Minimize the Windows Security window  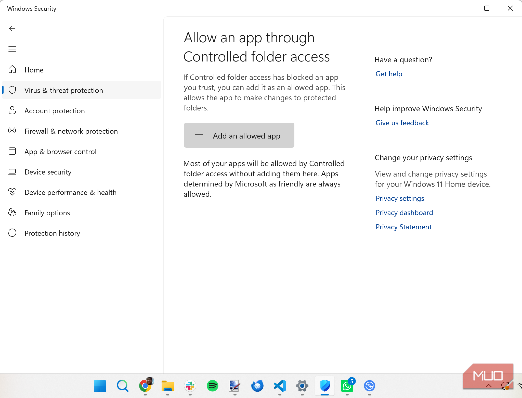pyautogui.click(x=463, y=8)
